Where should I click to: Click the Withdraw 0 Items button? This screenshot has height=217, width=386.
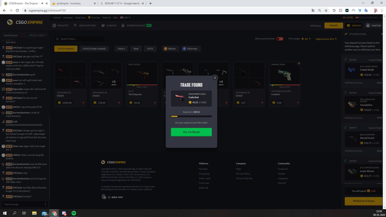[363, 201]
